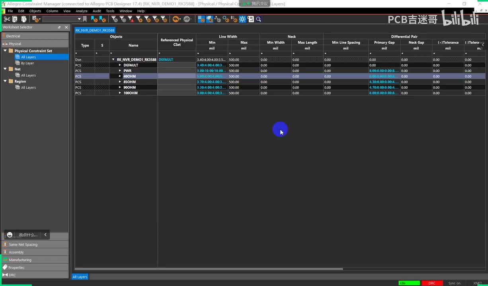Collapse the Net folder in tree
The width and height of the screenshot is (488, 286).
pos(5,69)
